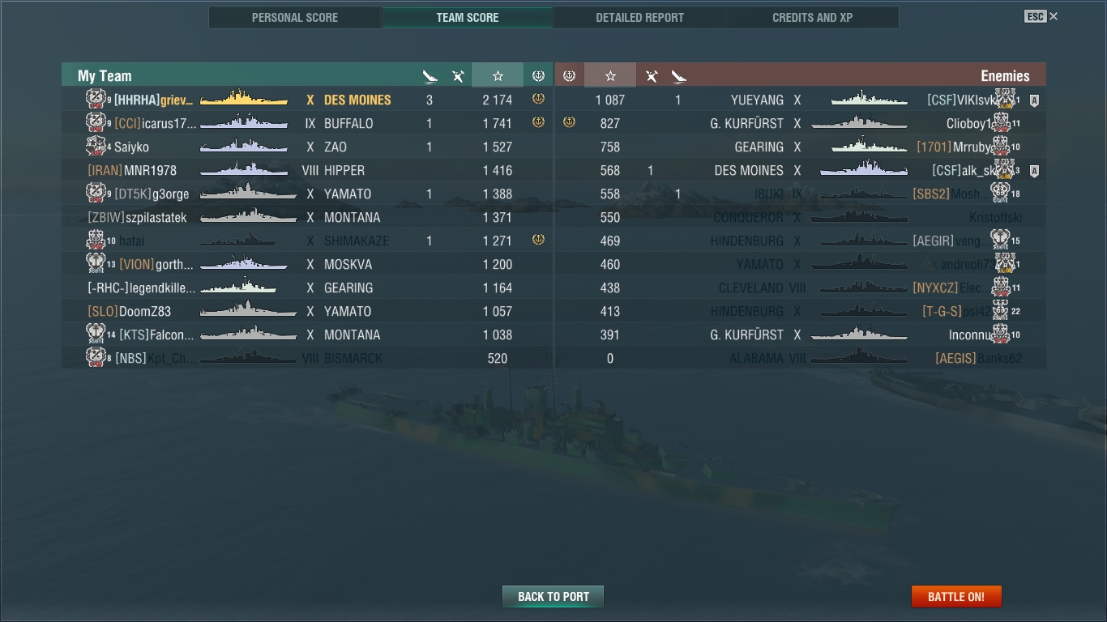
Task: Click Des Moines player's achievement medal icon
Action: (538, 100)
